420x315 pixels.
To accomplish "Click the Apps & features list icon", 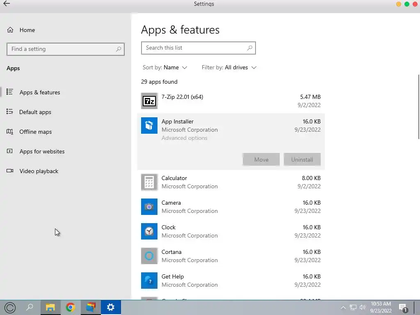I will coord(10,92).
